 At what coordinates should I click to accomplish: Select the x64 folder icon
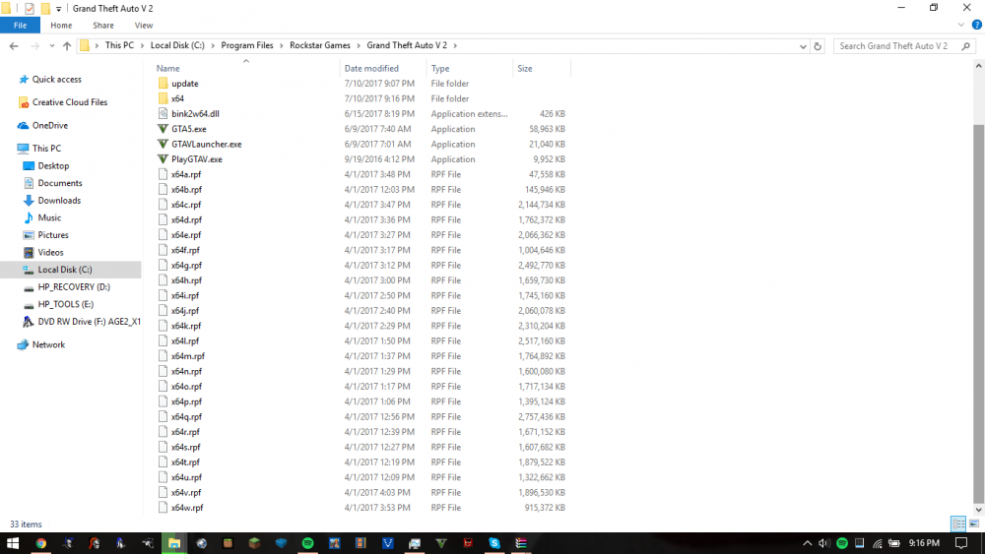click(164, 98)
